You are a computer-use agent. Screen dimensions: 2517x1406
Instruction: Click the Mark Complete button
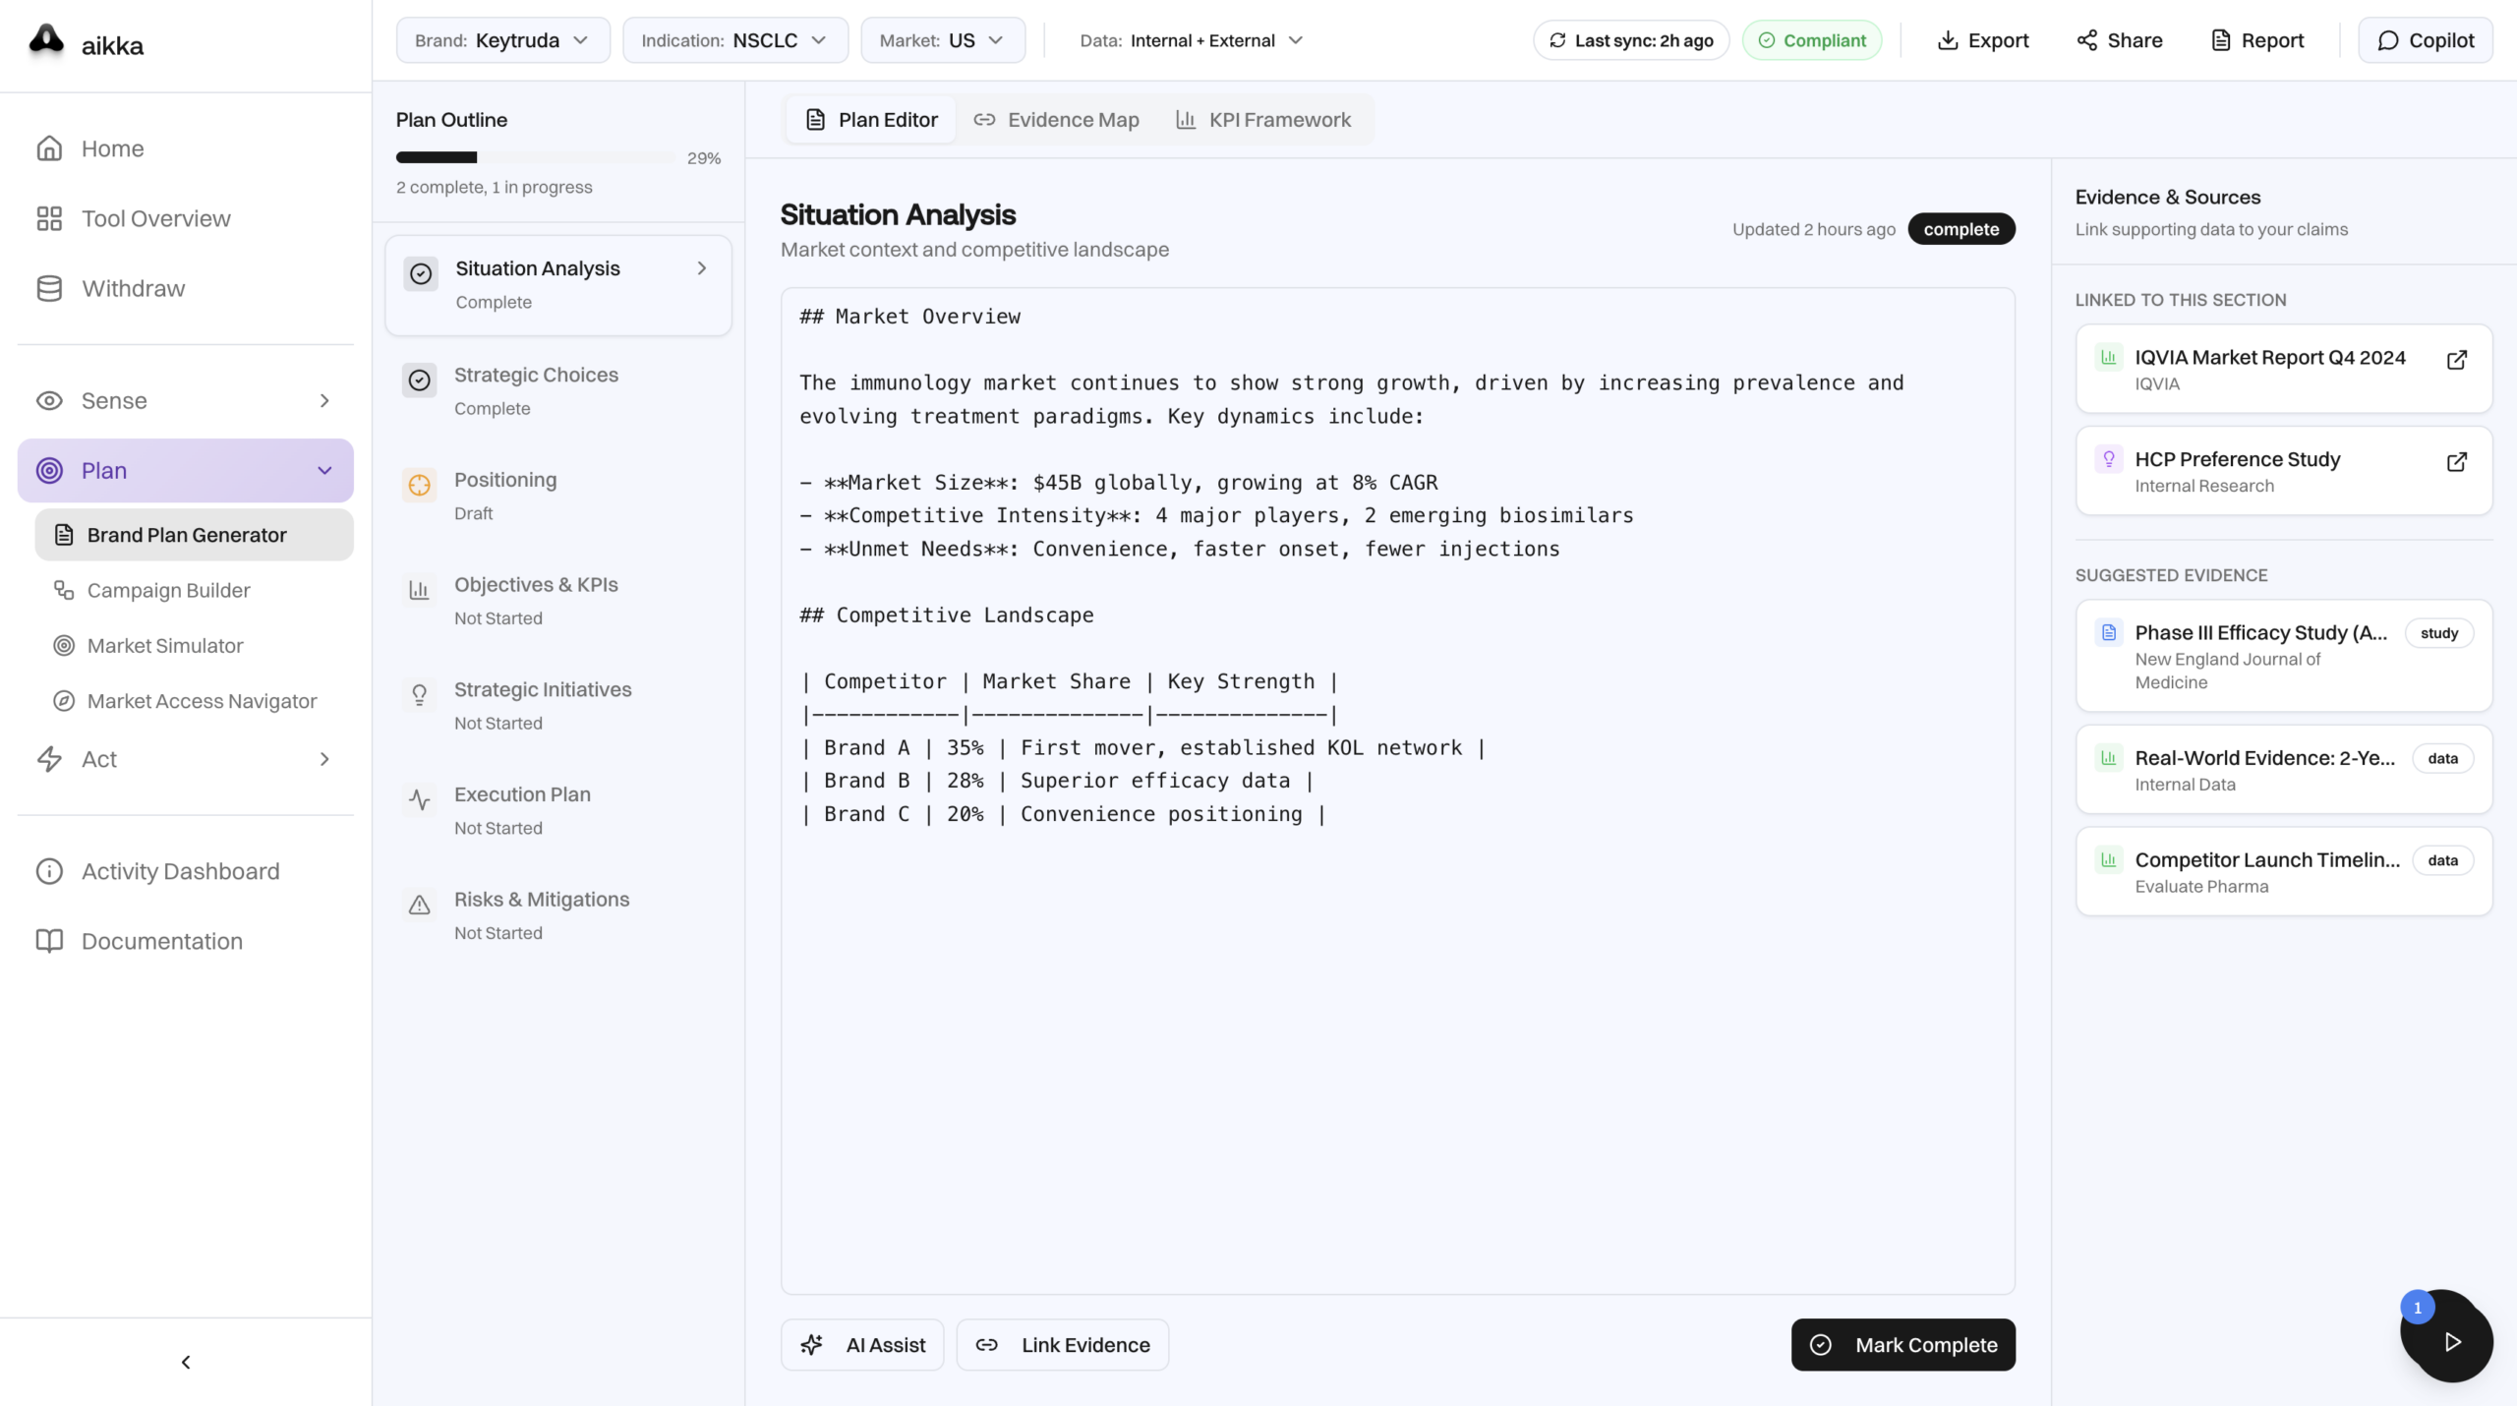click(x=1902, y=1345)
